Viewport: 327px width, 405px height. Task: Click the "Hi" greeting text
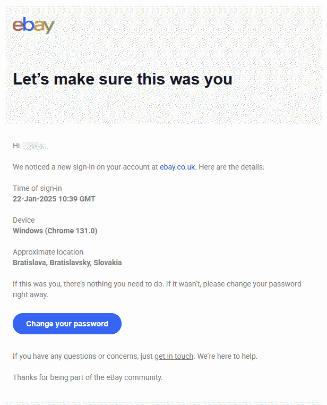point(16,146)
